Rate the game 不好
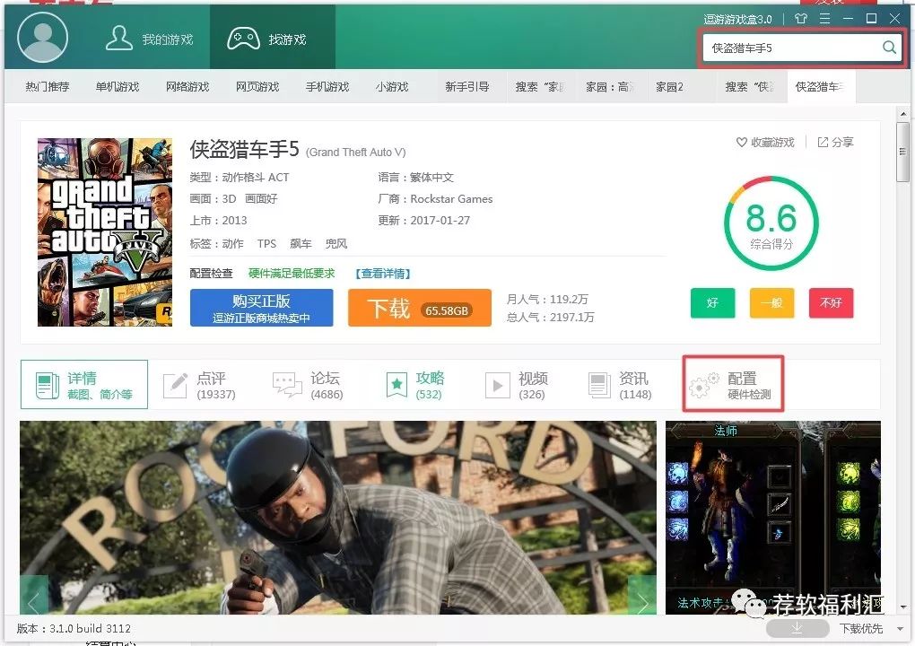The image size is (915, 646). 831,303
